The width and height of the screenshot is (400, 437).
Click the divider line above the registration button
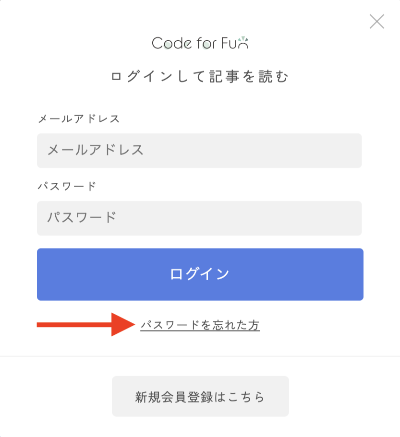[x=200, y=356]
